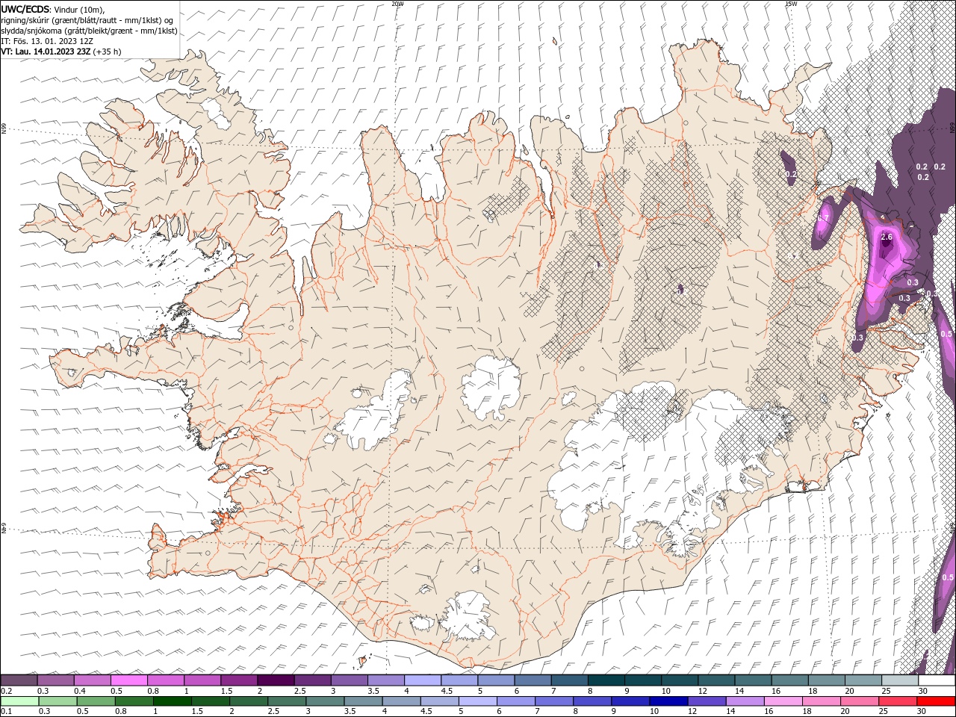Pick upper legend white swatch after 30

pos(936,680)
